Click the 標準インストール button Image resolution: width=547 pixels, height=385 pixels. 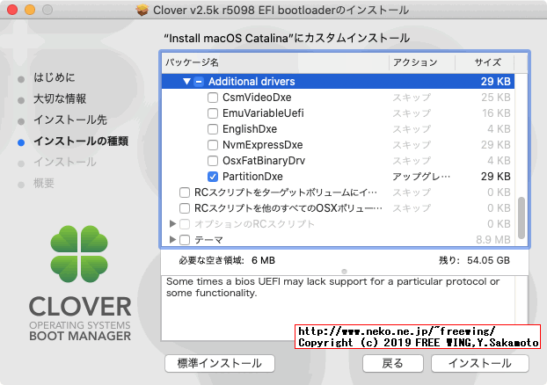coord(220,363)
